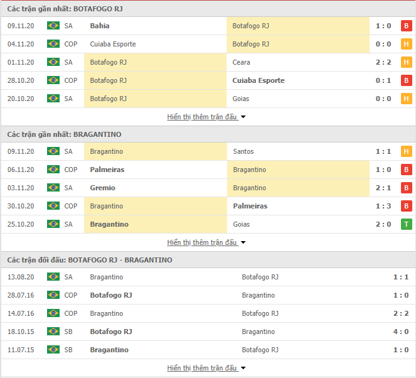This screenshot has width=416, height=378.
Task: Click flag icon in 18.10.15 head-to-head row
Action: 53,331
